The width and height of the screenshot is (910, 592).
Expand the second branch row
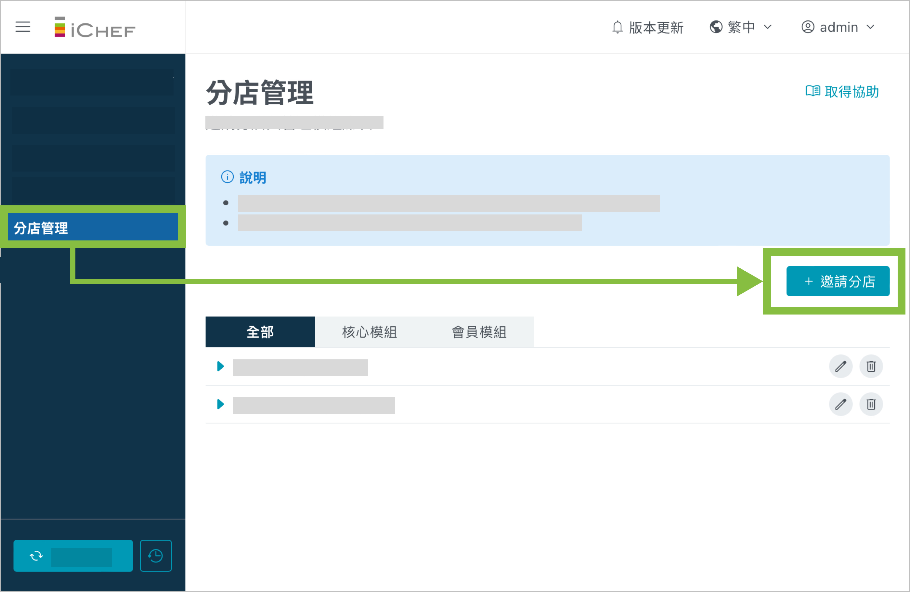pyautogui.click(x=220, y=404)
